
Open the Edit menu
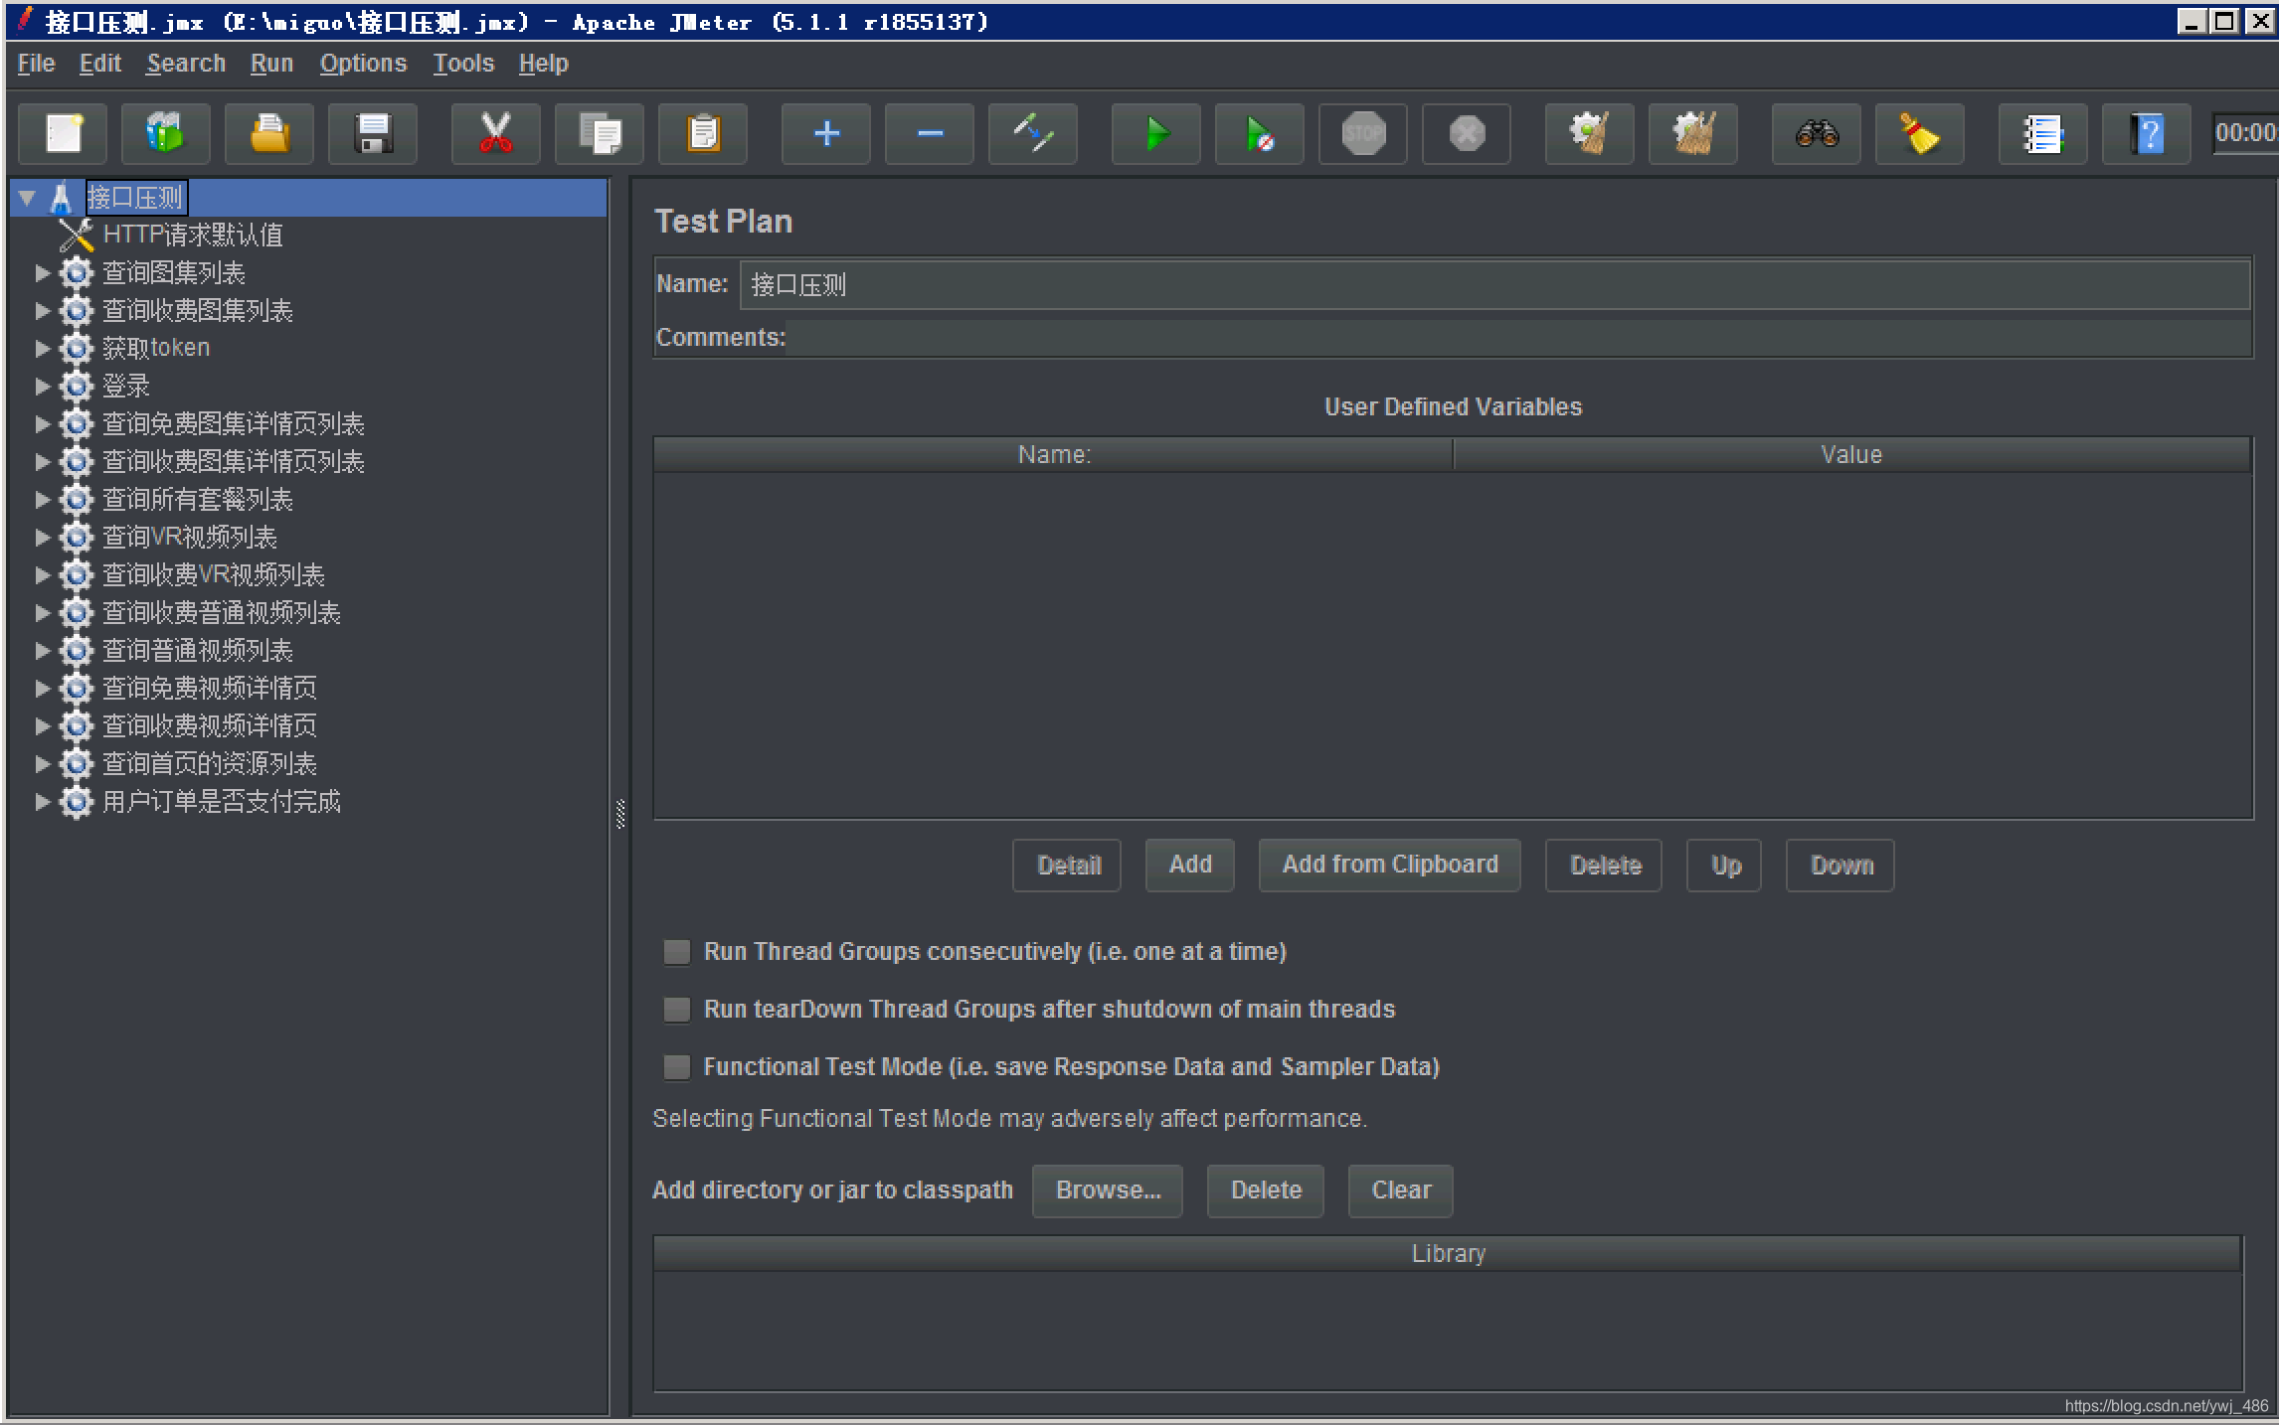(x=100, y=64)
